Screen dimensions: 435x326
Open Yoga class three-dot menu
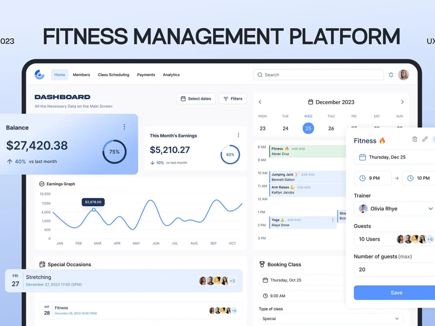[333, 220]
